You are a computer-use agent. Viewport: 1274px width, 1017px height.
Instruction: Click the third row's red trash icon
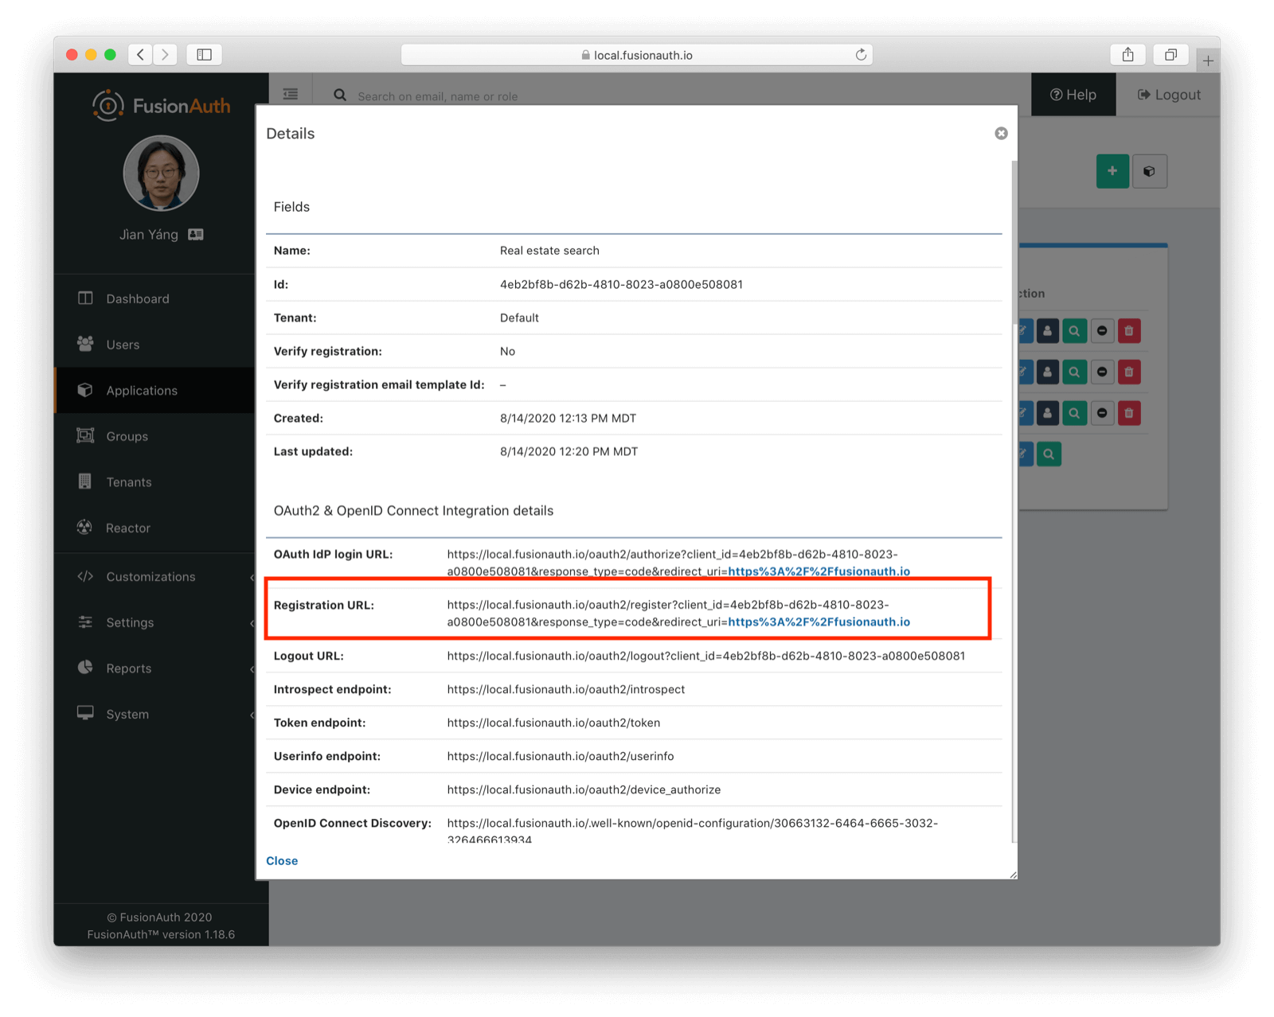click(1129, 413)
